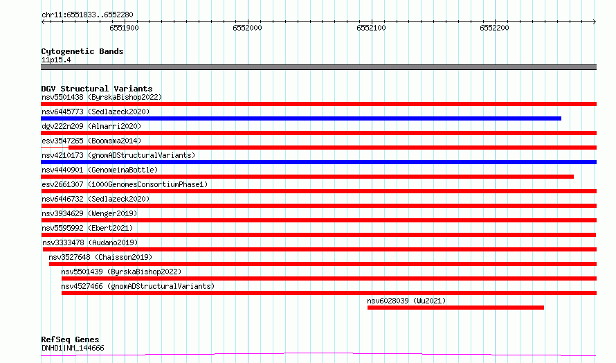This screenshot has width=616, height=363.
Task: Click the nsv5501438 (ByrskaBishop2022) label
Action: [x=102, y=97]
